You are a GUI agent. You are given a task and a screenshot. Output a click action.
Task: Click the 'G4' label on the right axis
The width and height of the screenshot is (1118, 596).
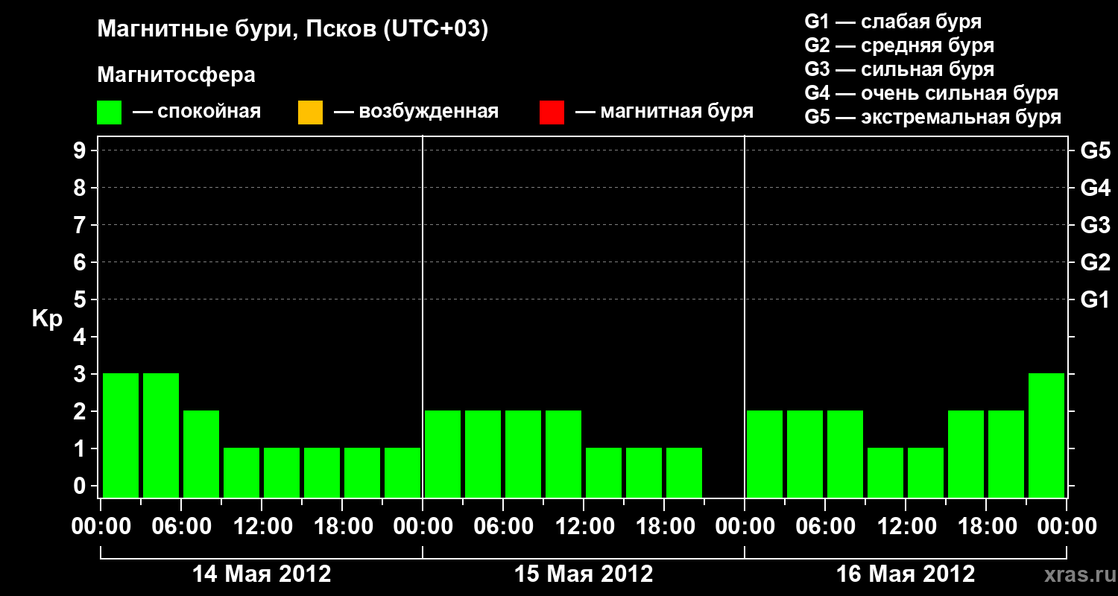1095,188
